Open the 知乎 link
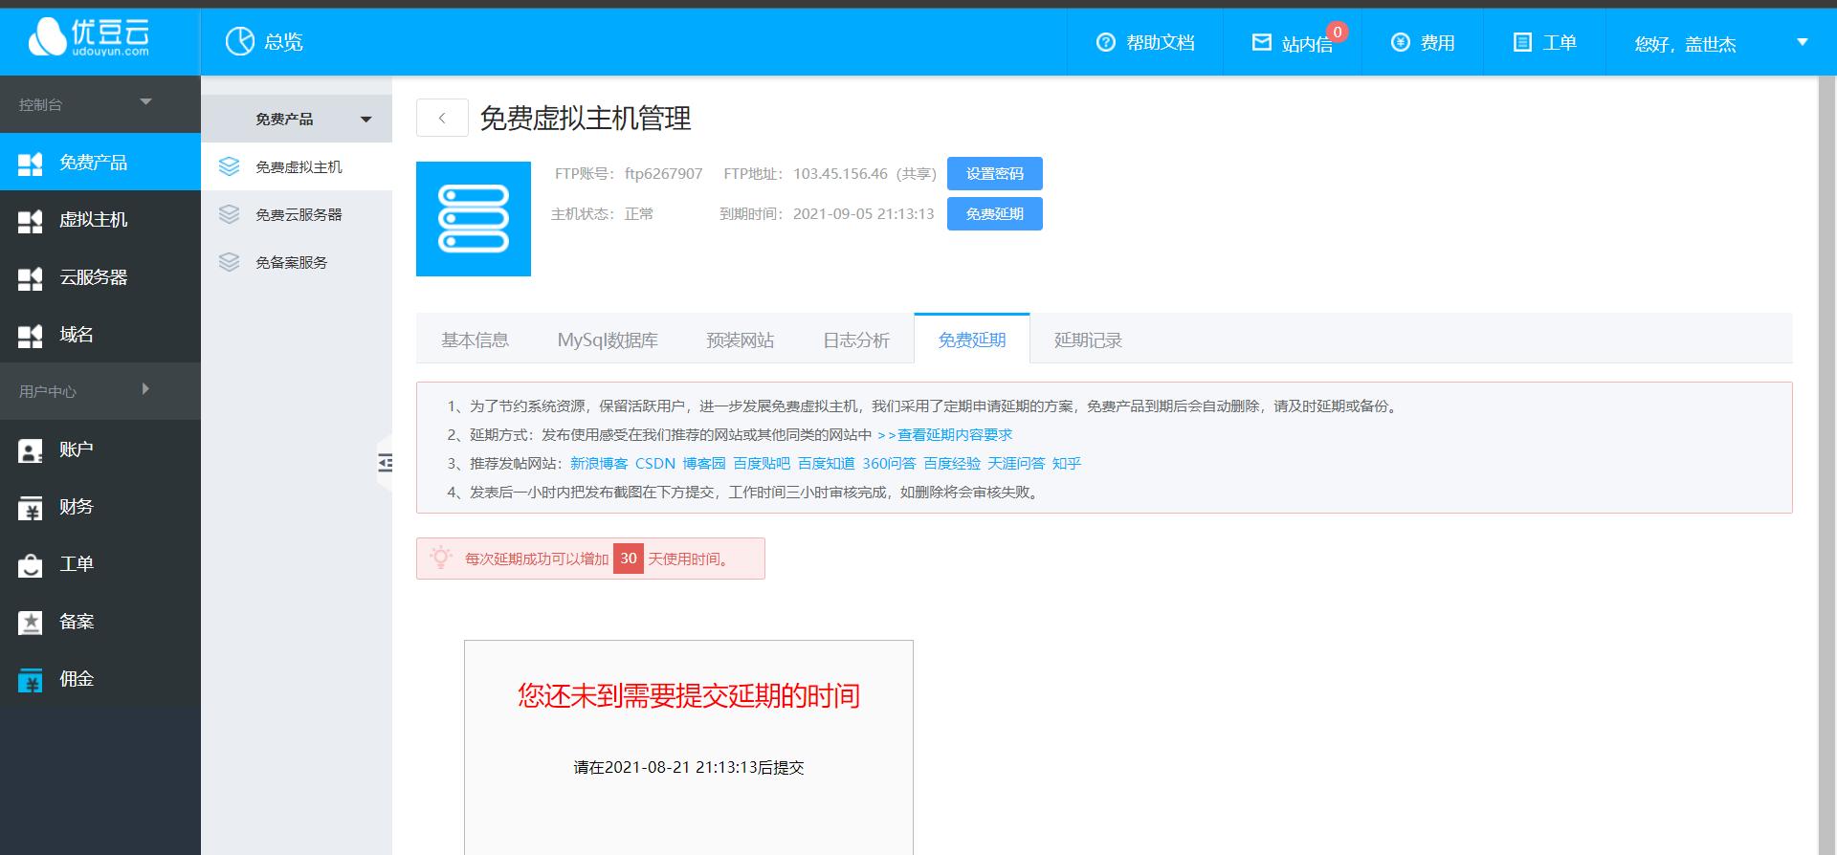1837x855 pixels. (1067, 463)
